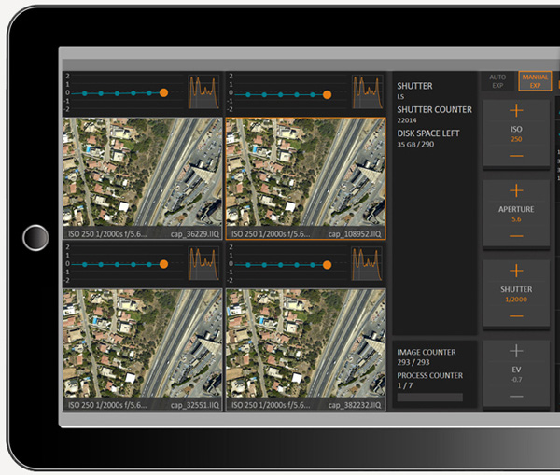This screenshot has width=560, height=475.
Task: Select orange exposure marker above cap_36229.IIQ
Action: (x=163, y=93)
